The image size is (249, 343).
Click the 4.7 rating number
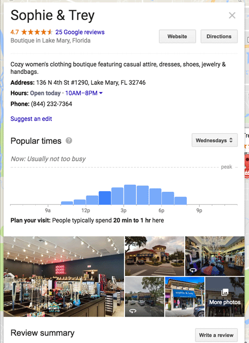[14, 32]
